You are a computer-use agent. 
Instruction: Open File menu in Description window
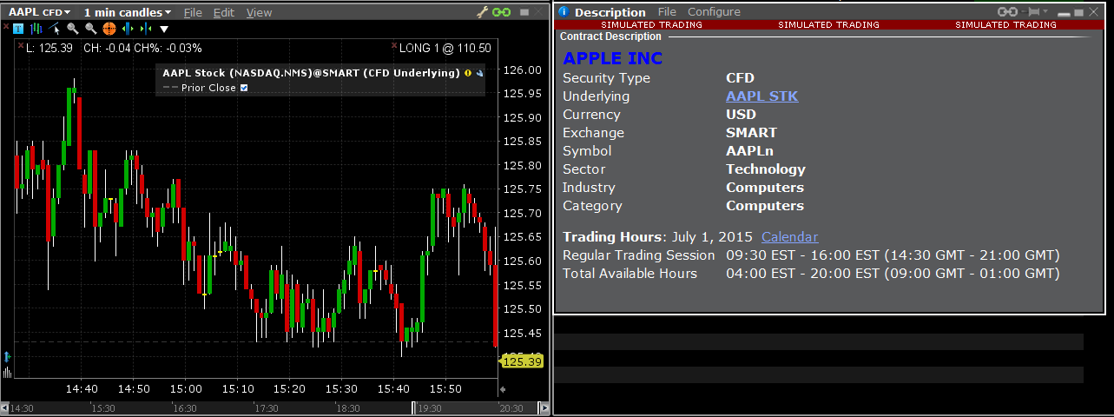[667, 11]
